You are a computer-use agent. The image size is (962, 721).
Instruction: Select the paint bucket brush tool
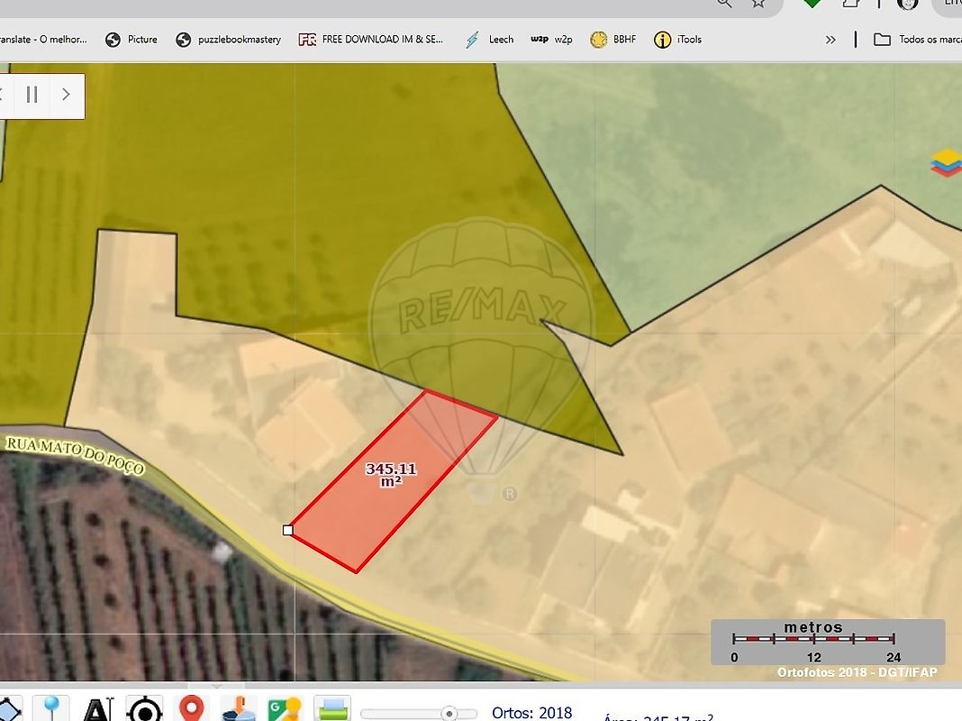point(239,709)
